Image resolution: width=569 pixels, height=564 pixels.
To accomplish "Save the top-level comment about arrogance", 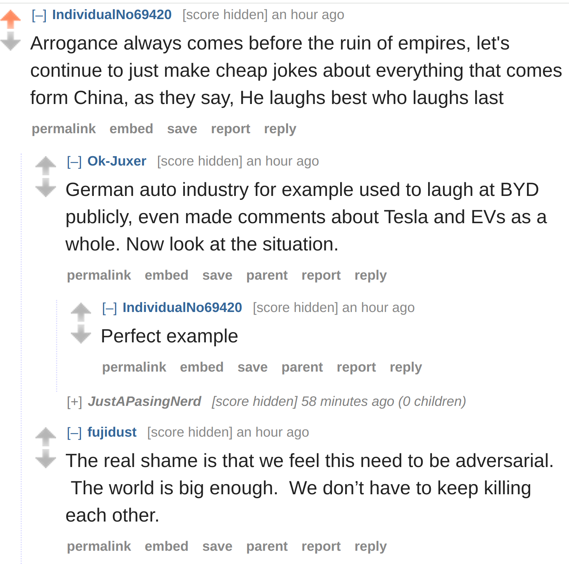I will point(182,129).
